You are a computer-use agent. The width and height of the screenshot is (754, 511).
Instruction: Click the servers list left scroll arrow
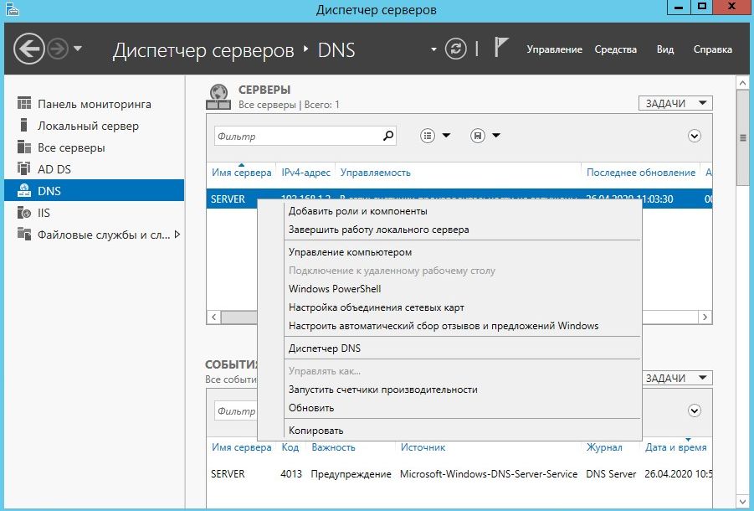[213, 317]
